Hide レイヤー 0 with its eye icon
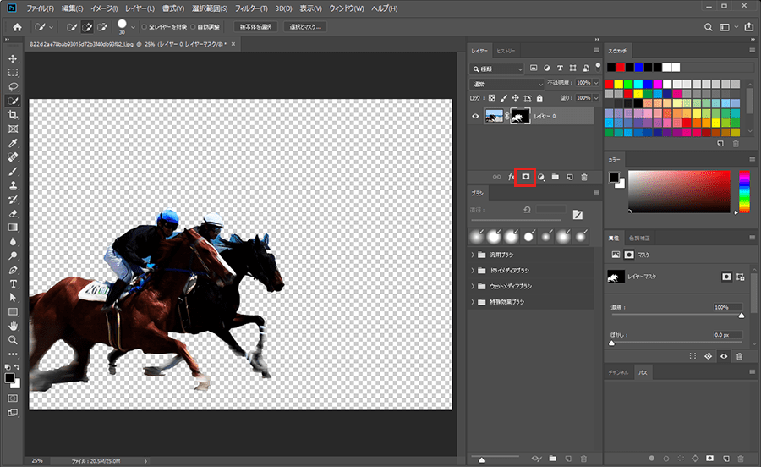 point(475,116)
